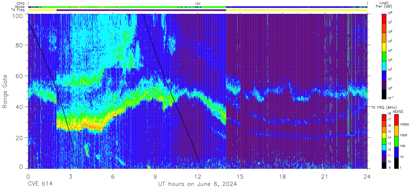Pick the blue segment of NOISE colorbar
The image size is (413, 191).
coord(396,152)
